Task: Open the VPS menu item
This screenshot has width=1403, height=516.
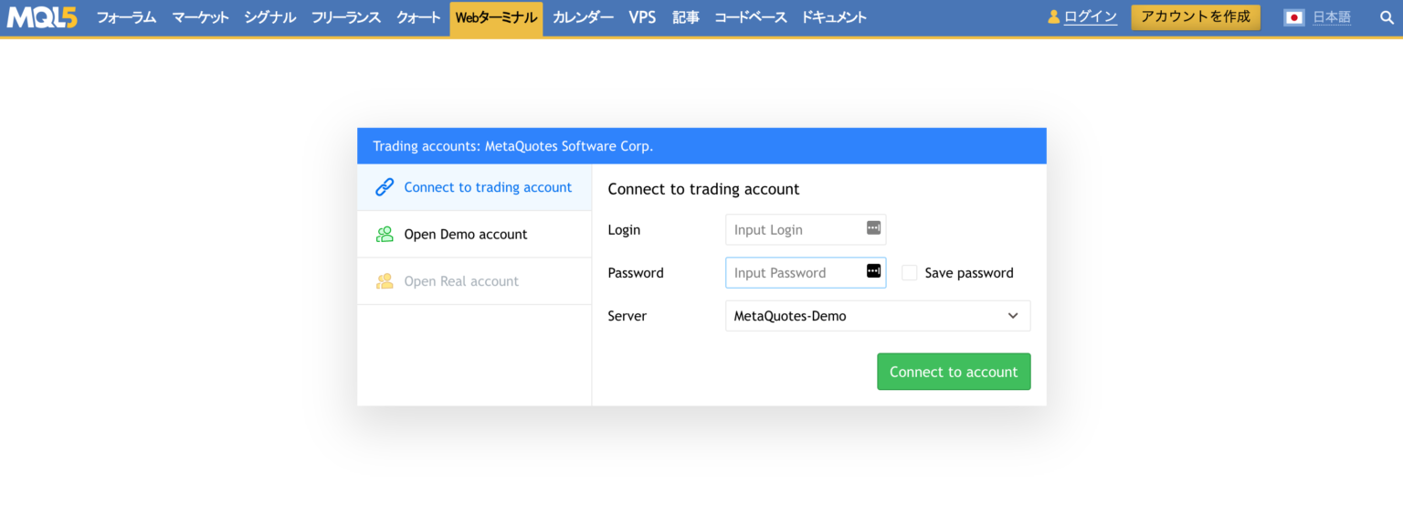Action: [x=642, y=17]
